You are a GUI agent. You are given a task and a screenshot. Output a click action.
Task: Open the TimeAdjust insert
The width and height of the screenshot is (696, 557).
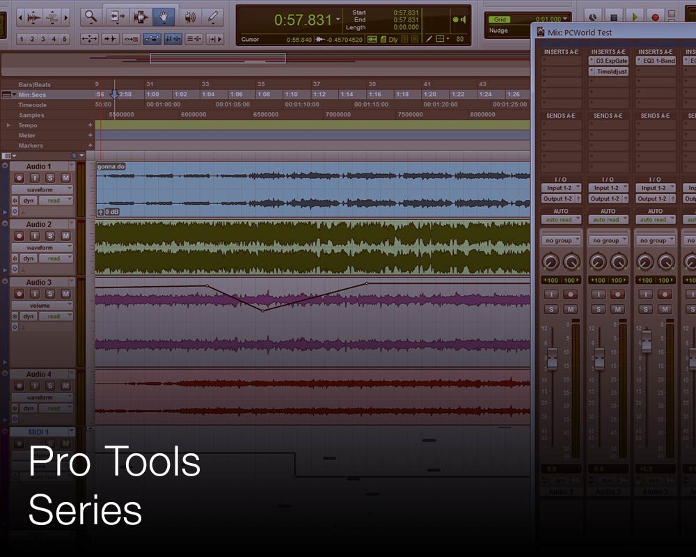pos(608,72)
